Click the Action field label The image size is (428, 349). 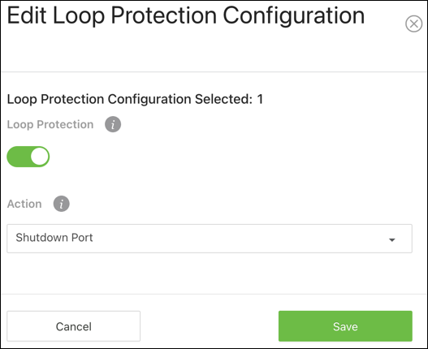(24, 204)
